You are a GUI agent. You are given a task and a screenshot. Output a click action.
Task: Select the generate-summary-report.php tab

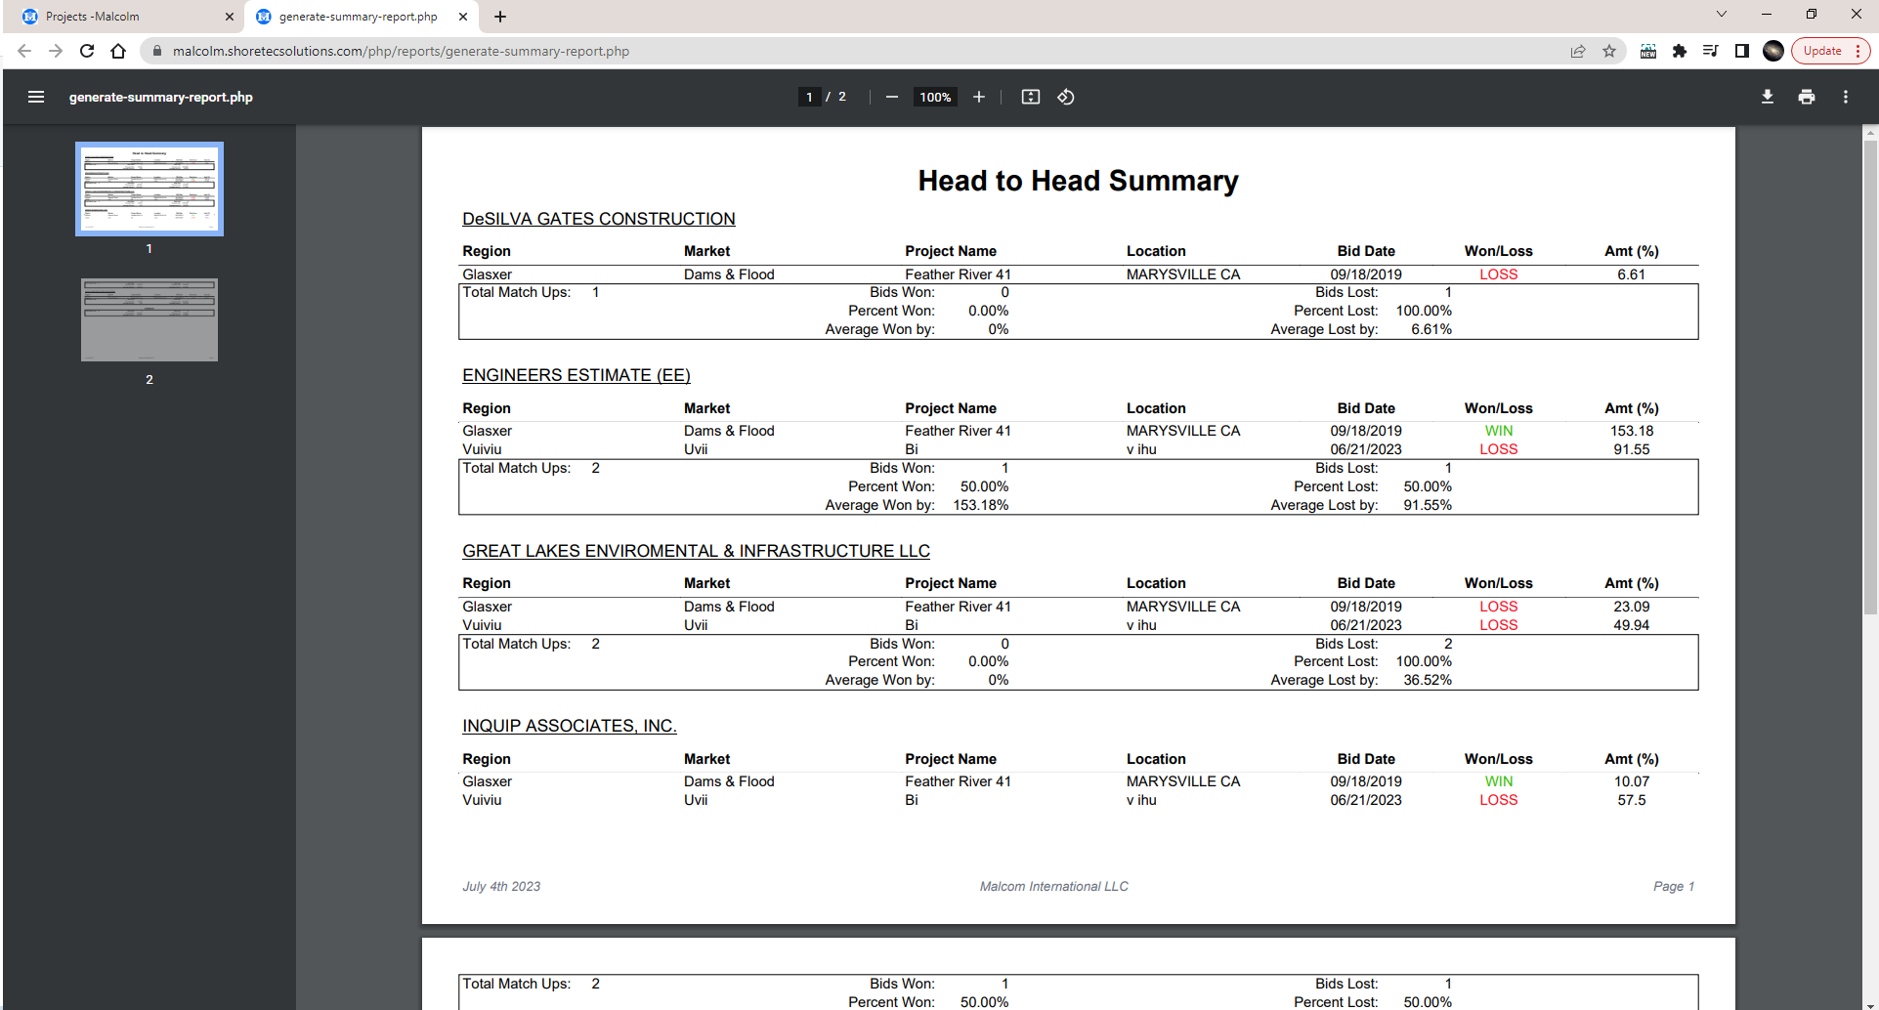(362, 17)
